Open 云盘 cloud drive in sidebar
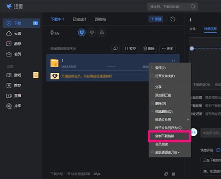Image resolution: width=221 pixels, height=179 pixels. pos(13,34)
